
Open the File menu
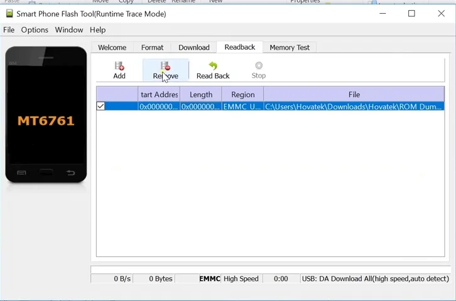[x=9, y=30]
